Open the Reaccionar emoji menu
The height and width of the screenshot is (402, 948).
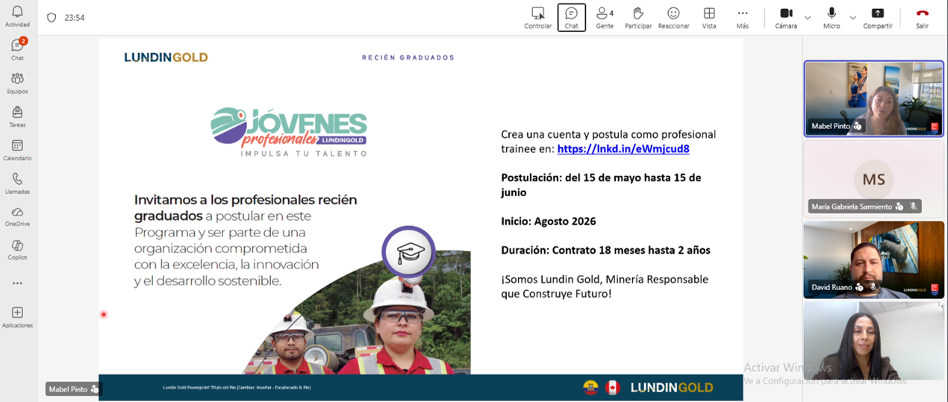[673, 18]
